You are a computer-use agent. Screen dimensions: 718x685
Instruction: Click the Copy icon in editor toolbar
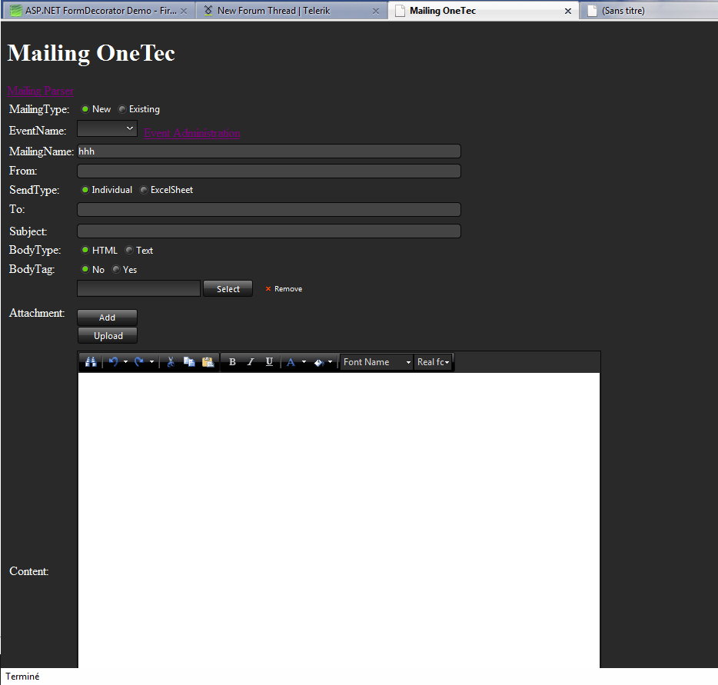tap(189, 362)
